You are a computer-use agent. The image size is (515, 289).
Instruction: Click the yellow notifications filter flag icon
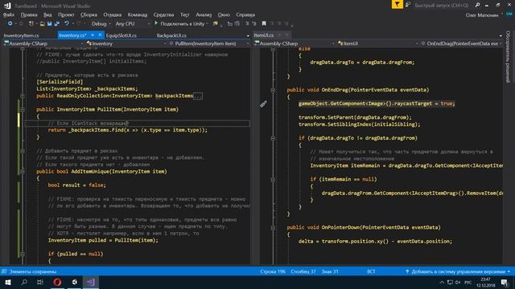(397, 5)
